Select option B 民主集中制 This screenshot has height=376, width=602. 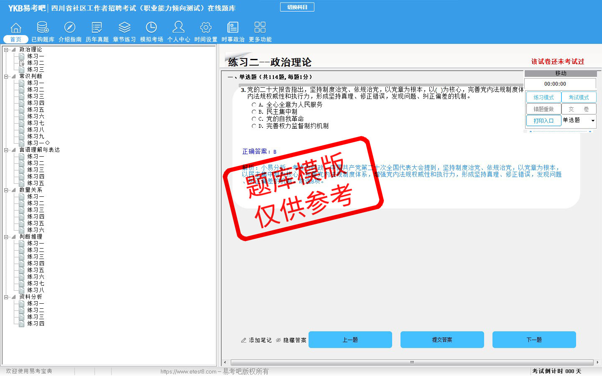[254, 112]
